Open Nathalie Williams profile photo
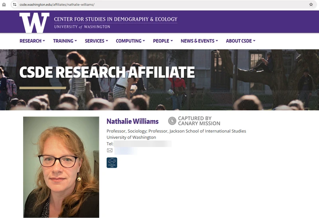319x218 pixels. tap(61, 167)
